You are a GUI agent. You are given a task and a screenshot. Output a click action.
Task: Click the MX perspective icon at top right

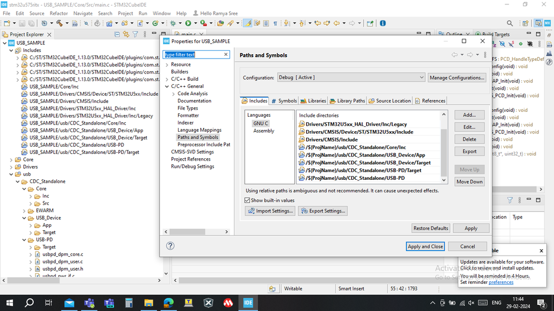point(547,23)
